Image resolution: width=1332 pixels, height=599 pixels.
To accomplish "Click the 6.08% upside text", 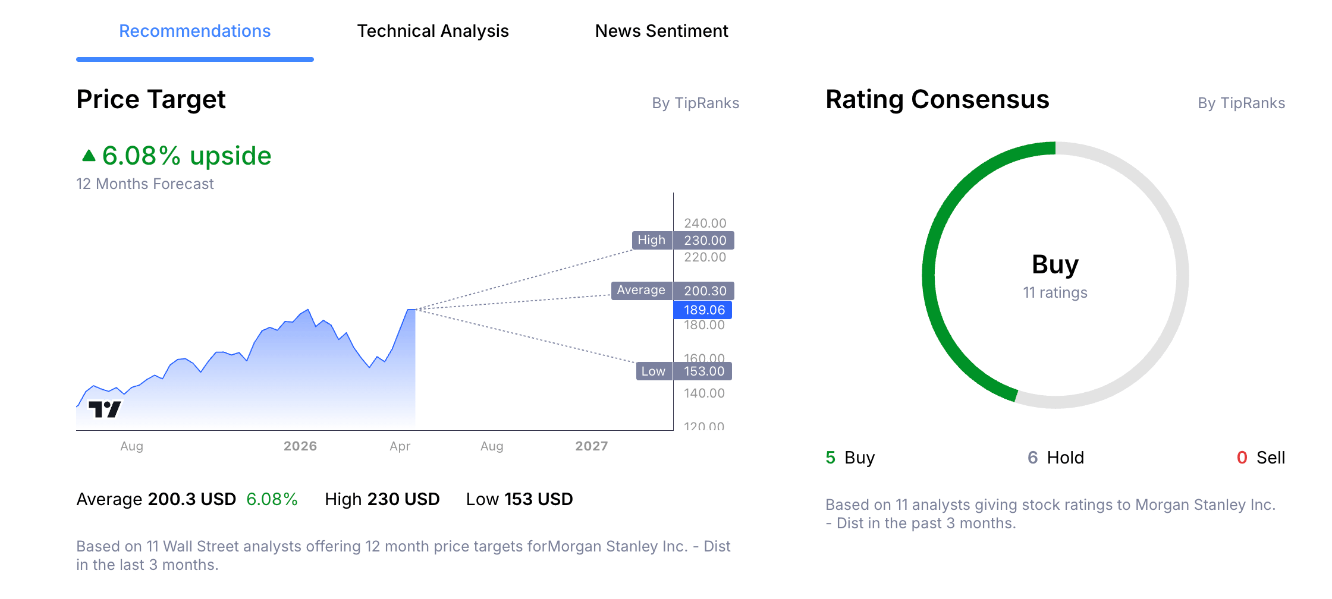I will click(186, 156).
